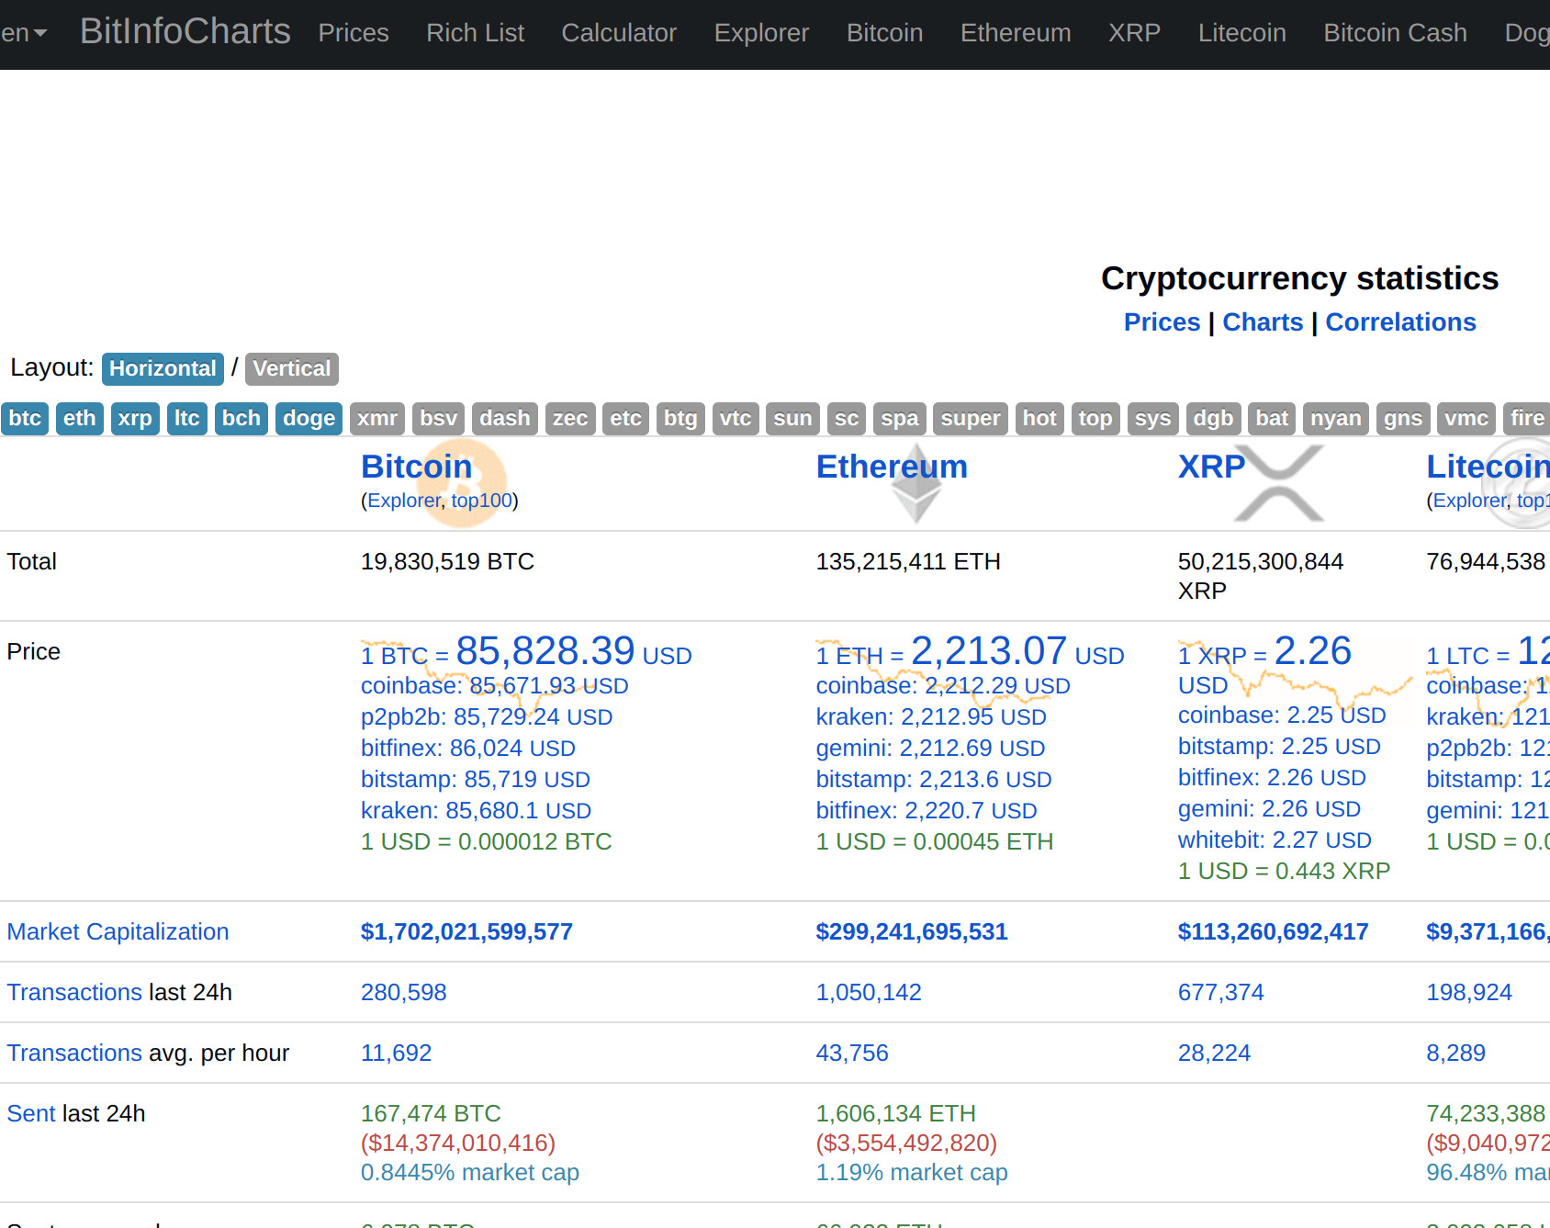Open the XRP column heading link
1550x1228 pixels.
pyautogui.click(x=1211, y=467)
